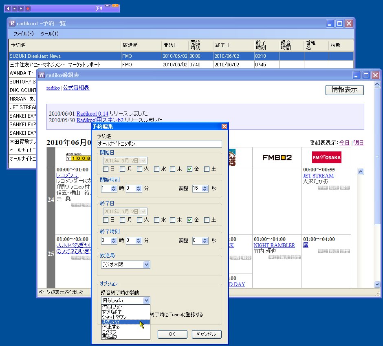Viewport: 383px width, 346px height.
Task: Choose 何もしない from the dropdown list
Action: point(125,307)
